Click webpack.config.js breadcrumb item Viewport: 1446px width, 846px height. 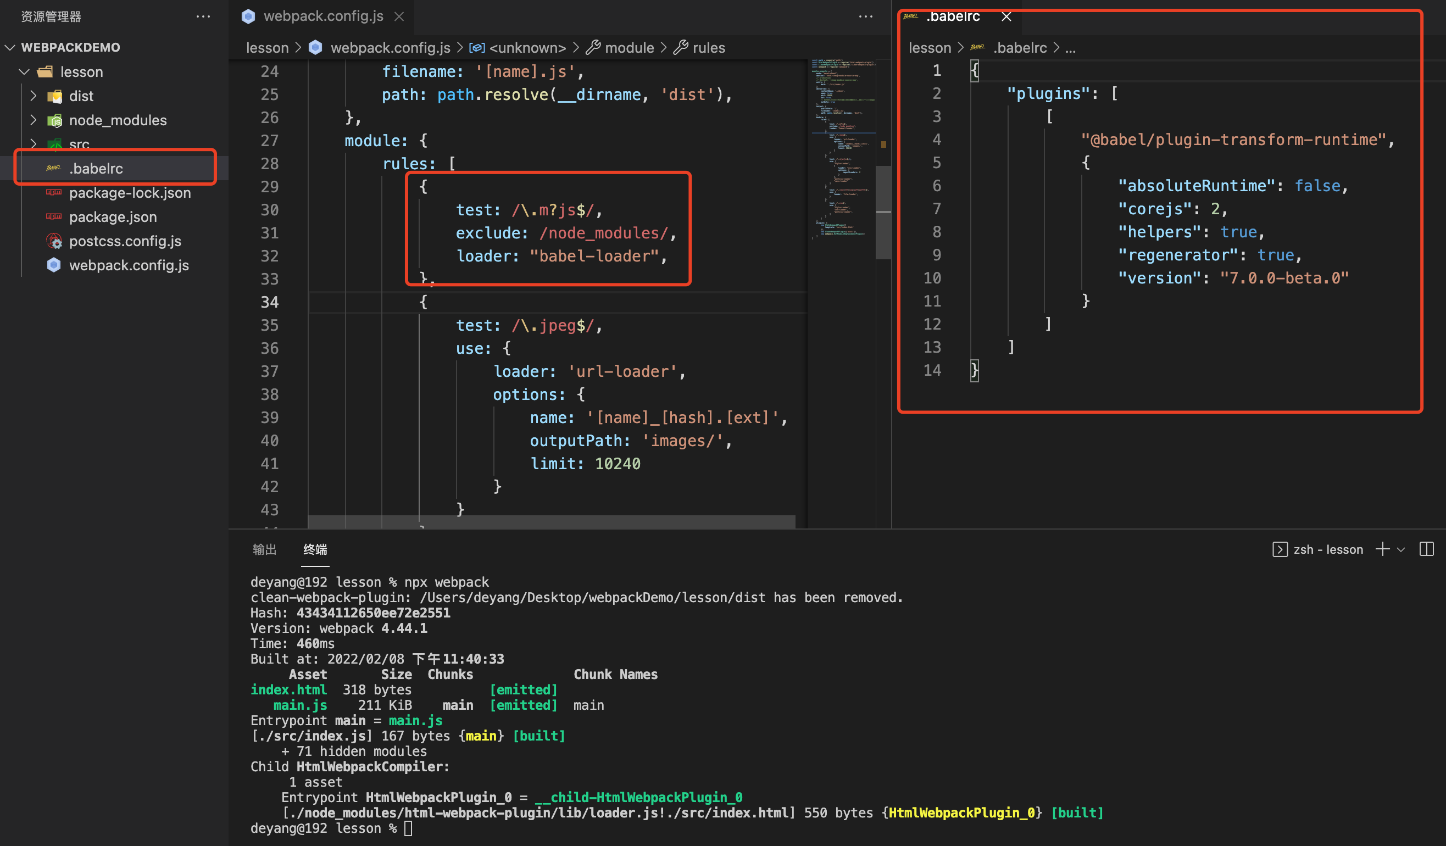click(x=390, y=48)
